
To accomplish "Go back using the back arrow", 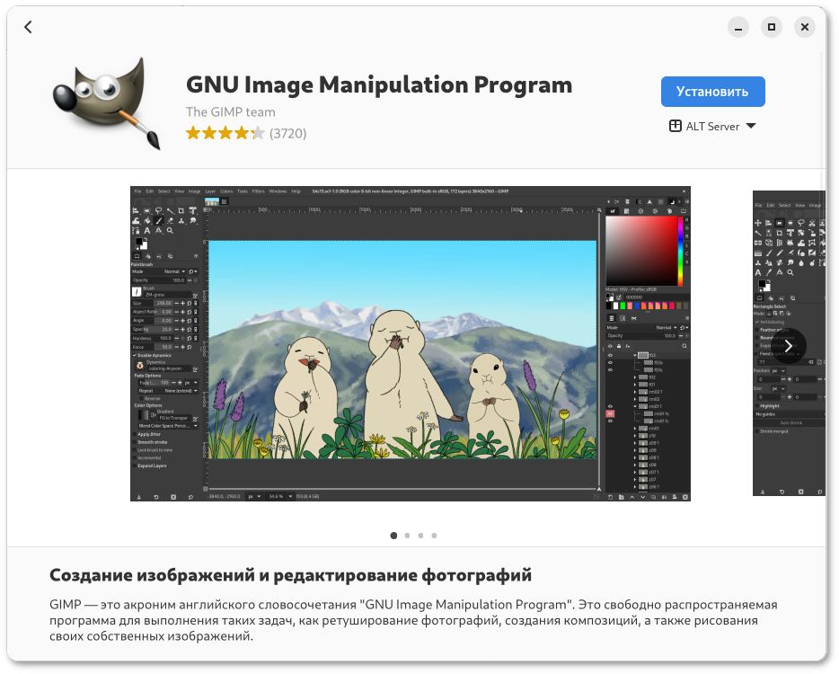I will pyautogui.click(x=28, y=27).
